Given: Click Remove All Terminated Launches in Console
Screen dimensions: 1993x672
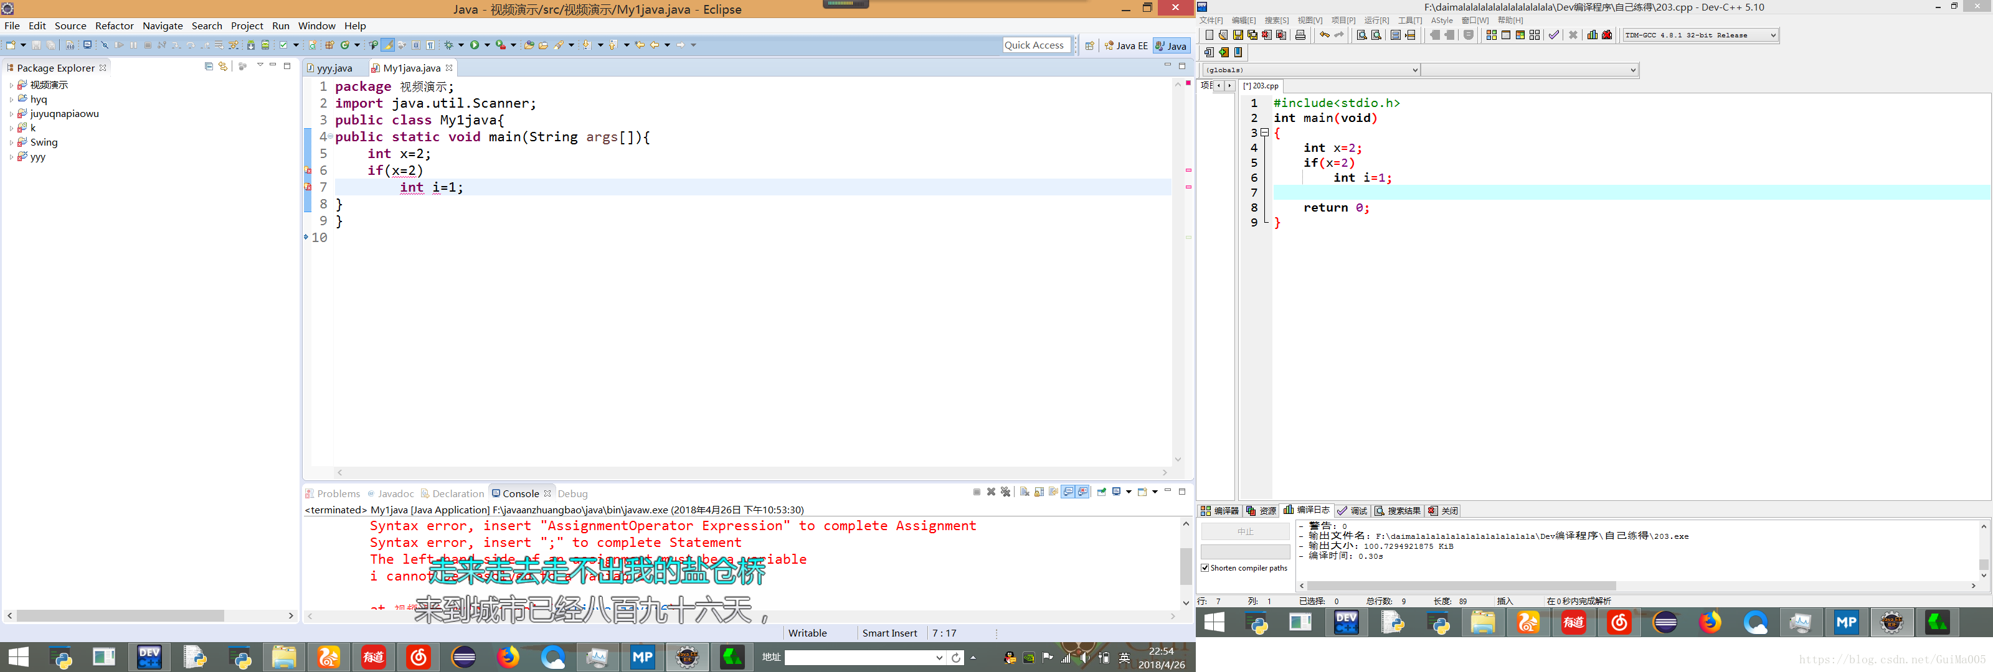Looking at the screenshot, I should (1006, 492).
